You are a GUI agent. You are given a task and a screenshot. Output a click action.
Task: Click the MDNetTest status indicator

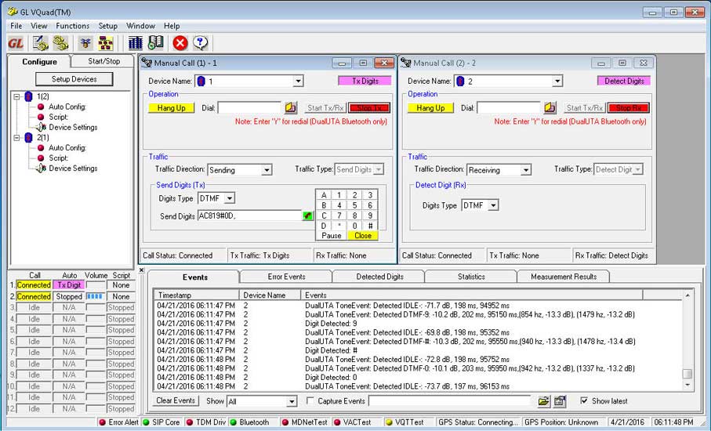click(x=305, y=422)
